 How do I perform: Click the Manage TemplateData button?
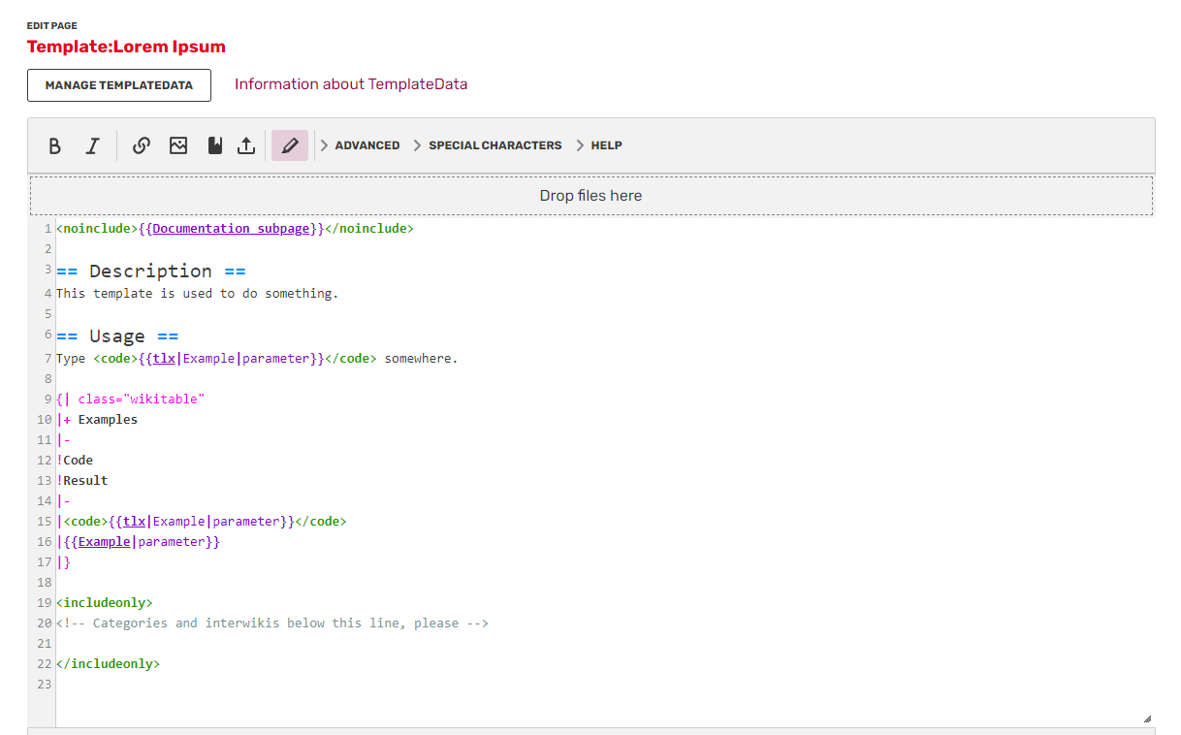point(118,85)
